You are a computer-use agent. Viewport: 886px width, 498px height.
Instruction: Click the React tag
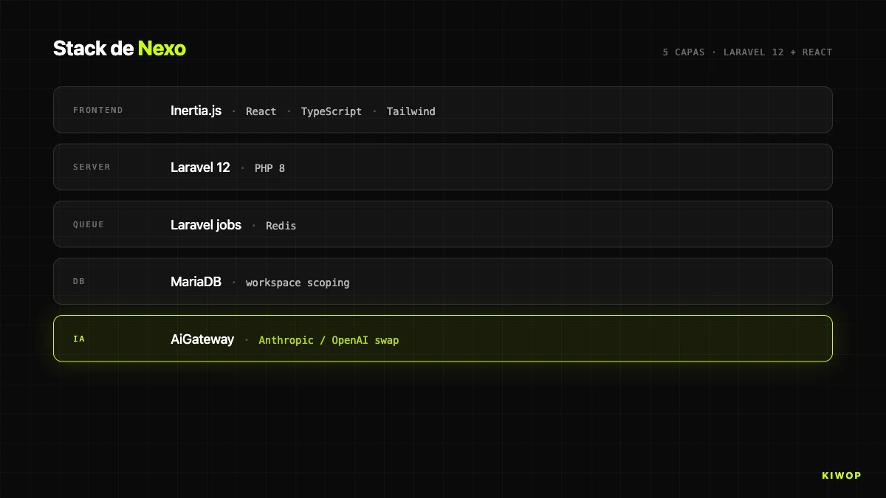click(x=261, y=111)
